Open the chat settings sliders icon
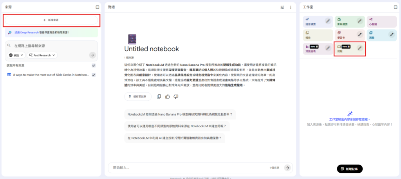The image size is (401, 179). (x=282, y=7)
